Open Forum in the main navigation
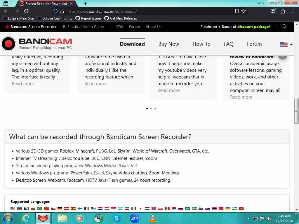The height and width of the screenshot is (224, 299). coord(254,44)
